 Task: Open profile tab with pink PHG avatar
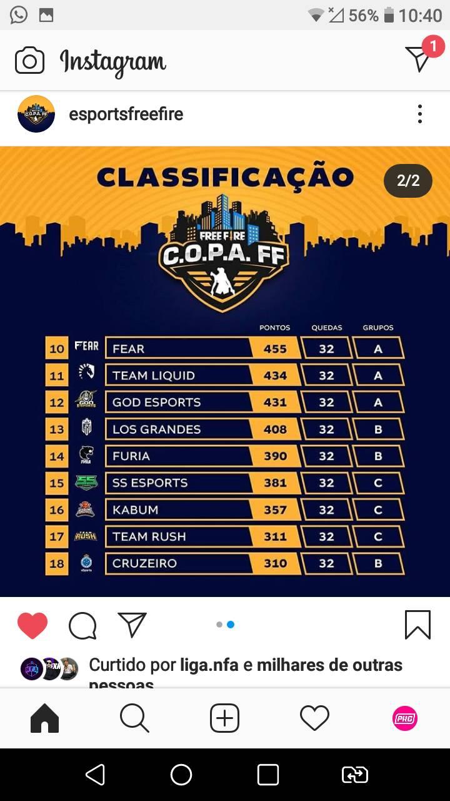[404, 718]
